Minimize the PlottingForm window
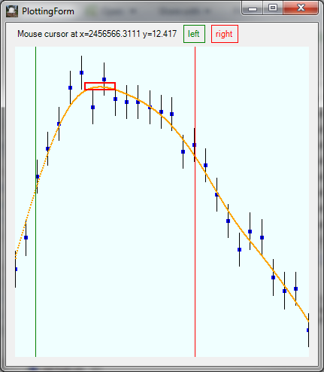The width and height of the screenshot is (324, 372). [253, 8]
